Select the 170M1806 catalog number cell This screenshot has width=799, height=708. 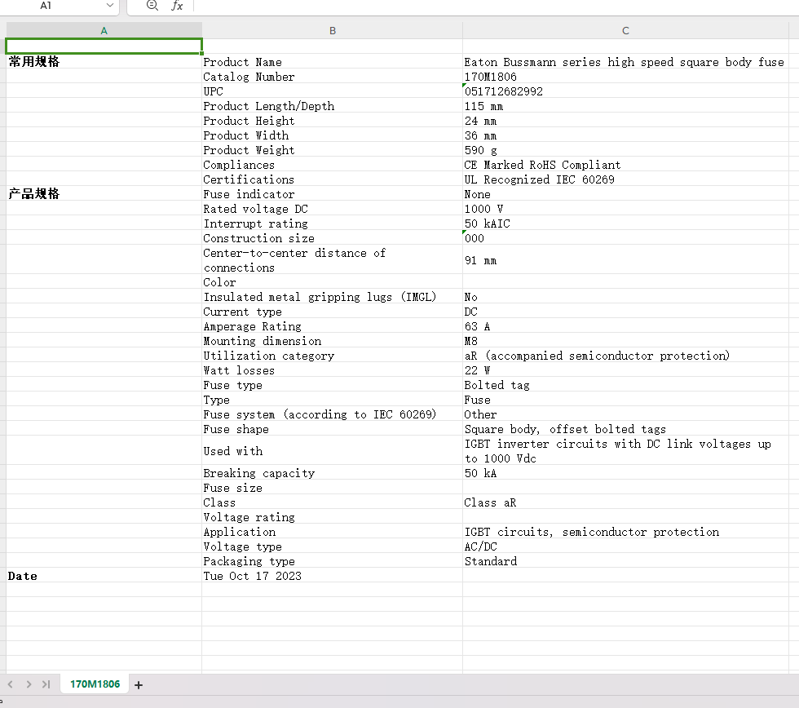coord(626,77)
